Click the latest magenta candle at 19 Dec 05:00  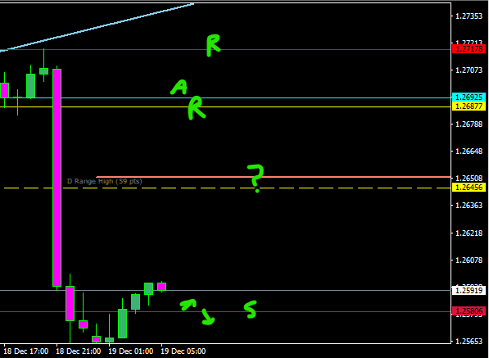click(x=161, y=286)
